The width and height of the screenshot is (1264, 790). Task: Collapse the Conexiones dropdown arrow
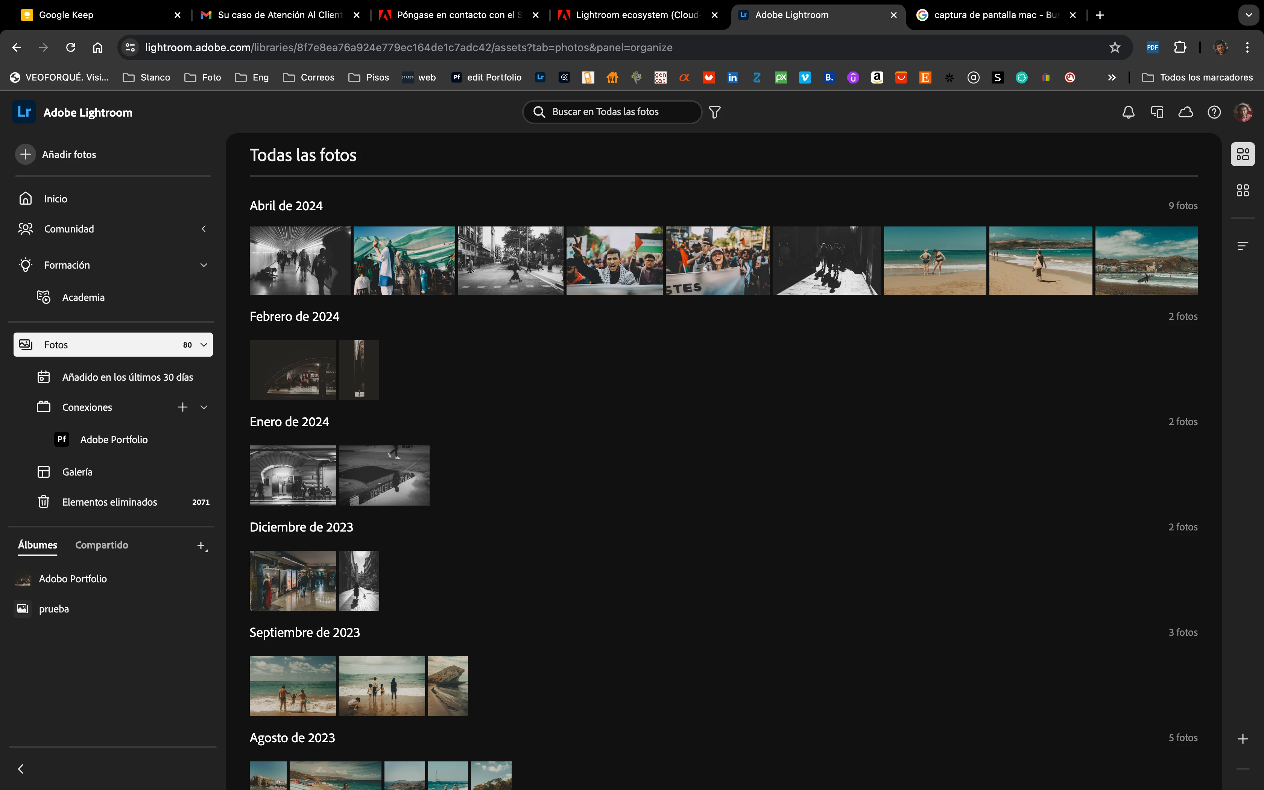point(204,407)
